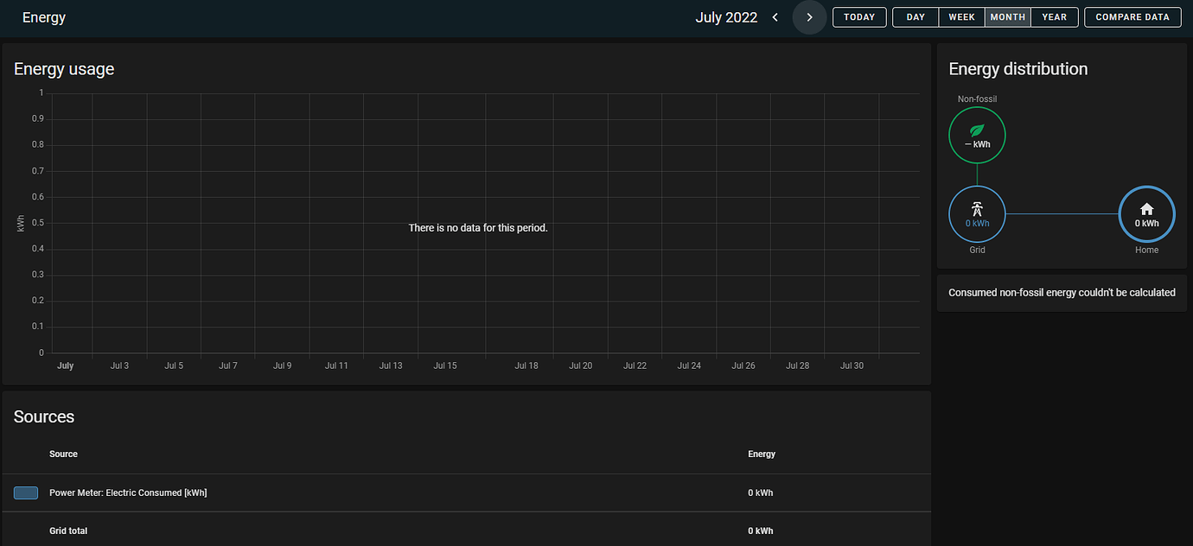Expand the Energy usage chart panel
1193x546 pixels.
click(x=64, y=68)
